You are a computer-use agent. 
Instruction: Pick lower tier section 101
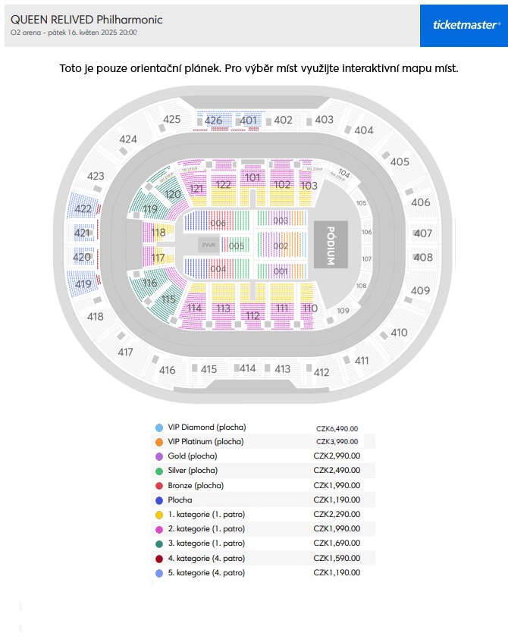[252, 177]
